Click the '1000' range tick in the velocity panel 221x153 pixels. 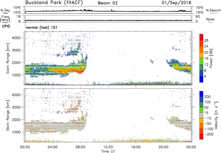tap(16, 132)
